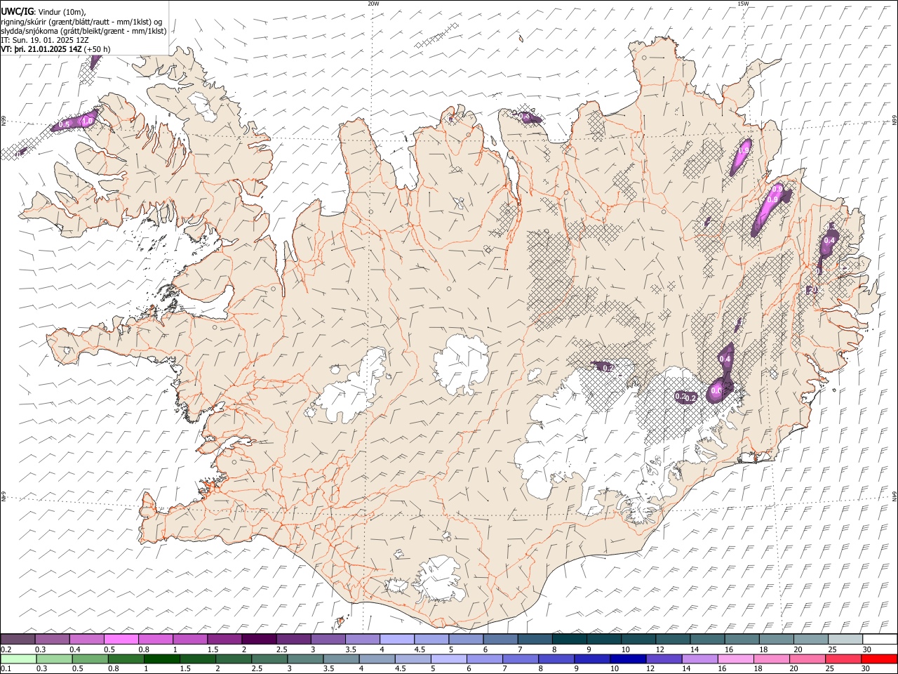Viewport: 898px width, 674px height.
Task: Click the 'UWC/IG: Vindur (10m)' title text
Action: (43, 11)
